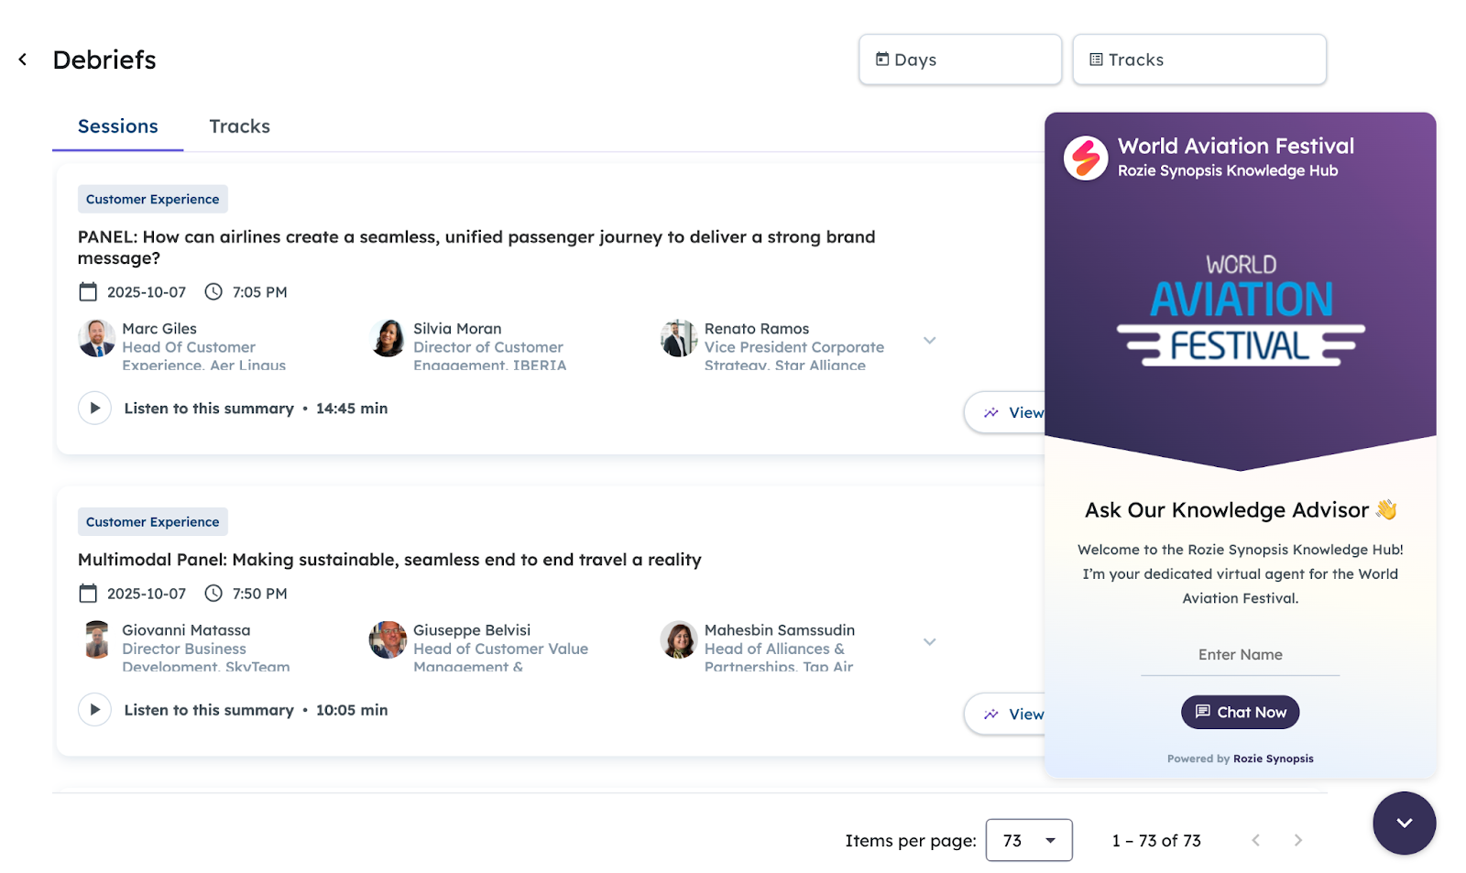The height and width of the screenshot is (873, 1466).
Task: Select Silvia Moran speaker name
Action: (457, 329)
